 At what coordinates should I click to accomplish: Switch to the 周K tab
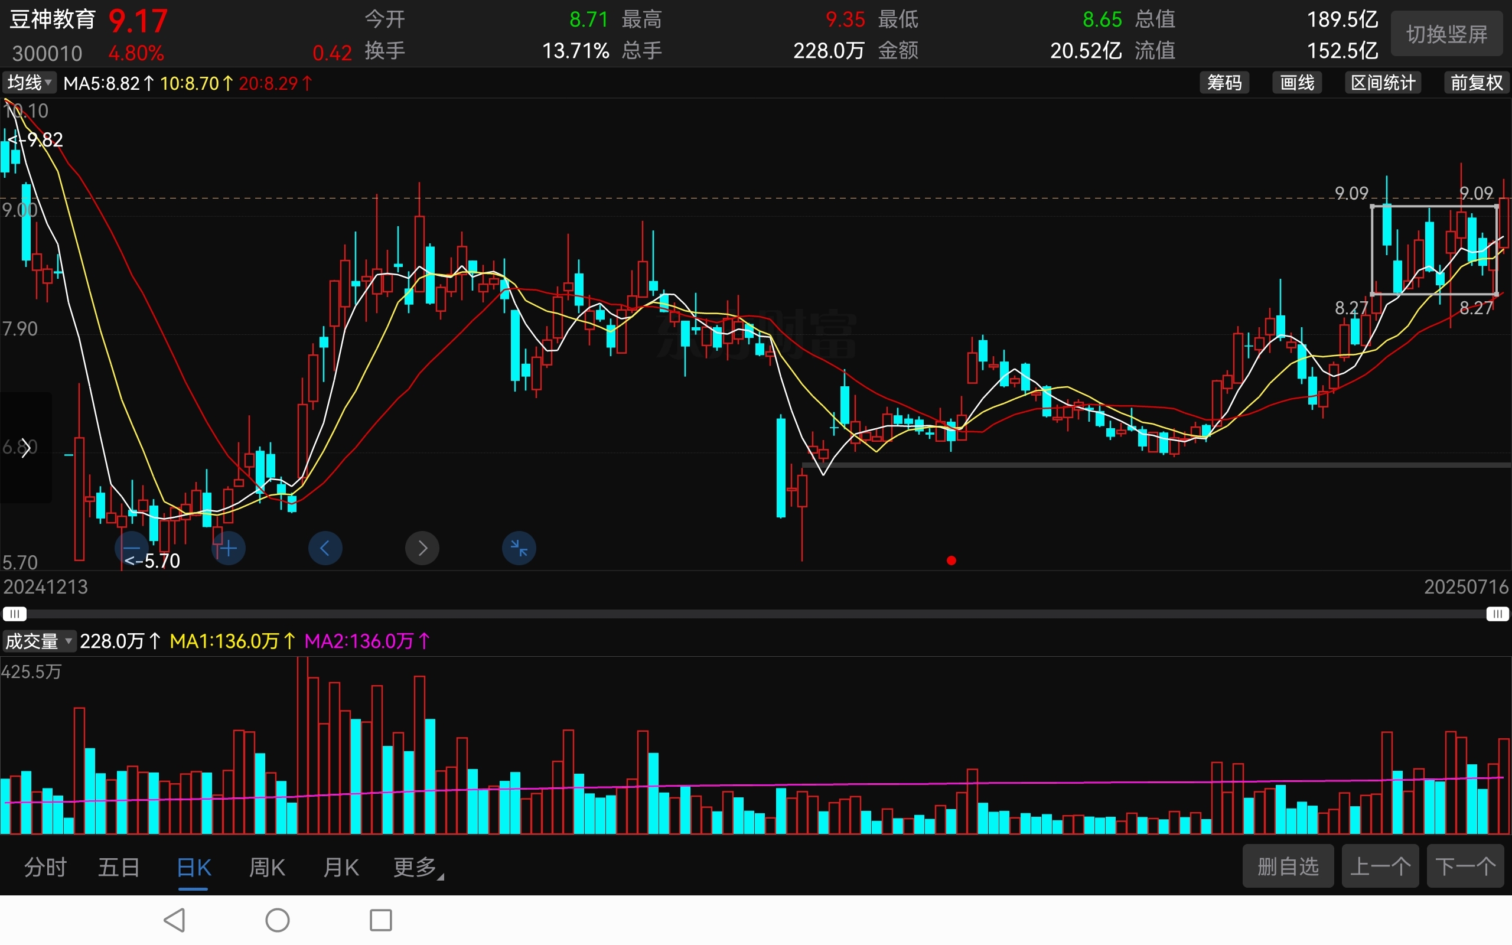pyautogui.click(x=267, y=867)
